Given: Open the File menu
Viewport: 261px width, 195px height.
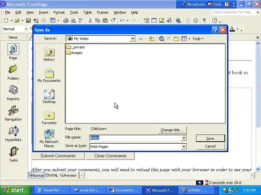Looking at the screenshot, I should tap(8, 12).
